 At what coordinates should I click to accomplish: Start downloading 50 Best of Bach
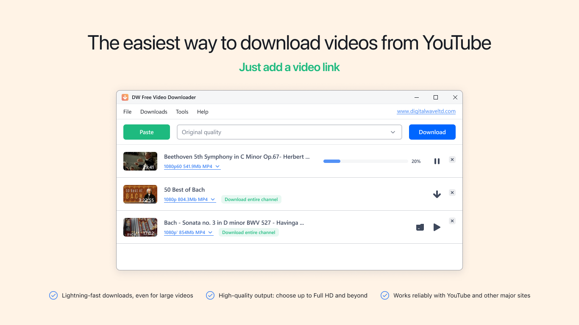click(x=437, y=194)
